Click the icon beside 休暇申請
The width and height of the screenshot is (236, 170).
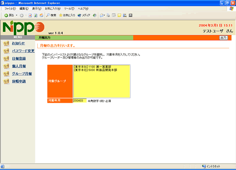(x=6, y=82)
